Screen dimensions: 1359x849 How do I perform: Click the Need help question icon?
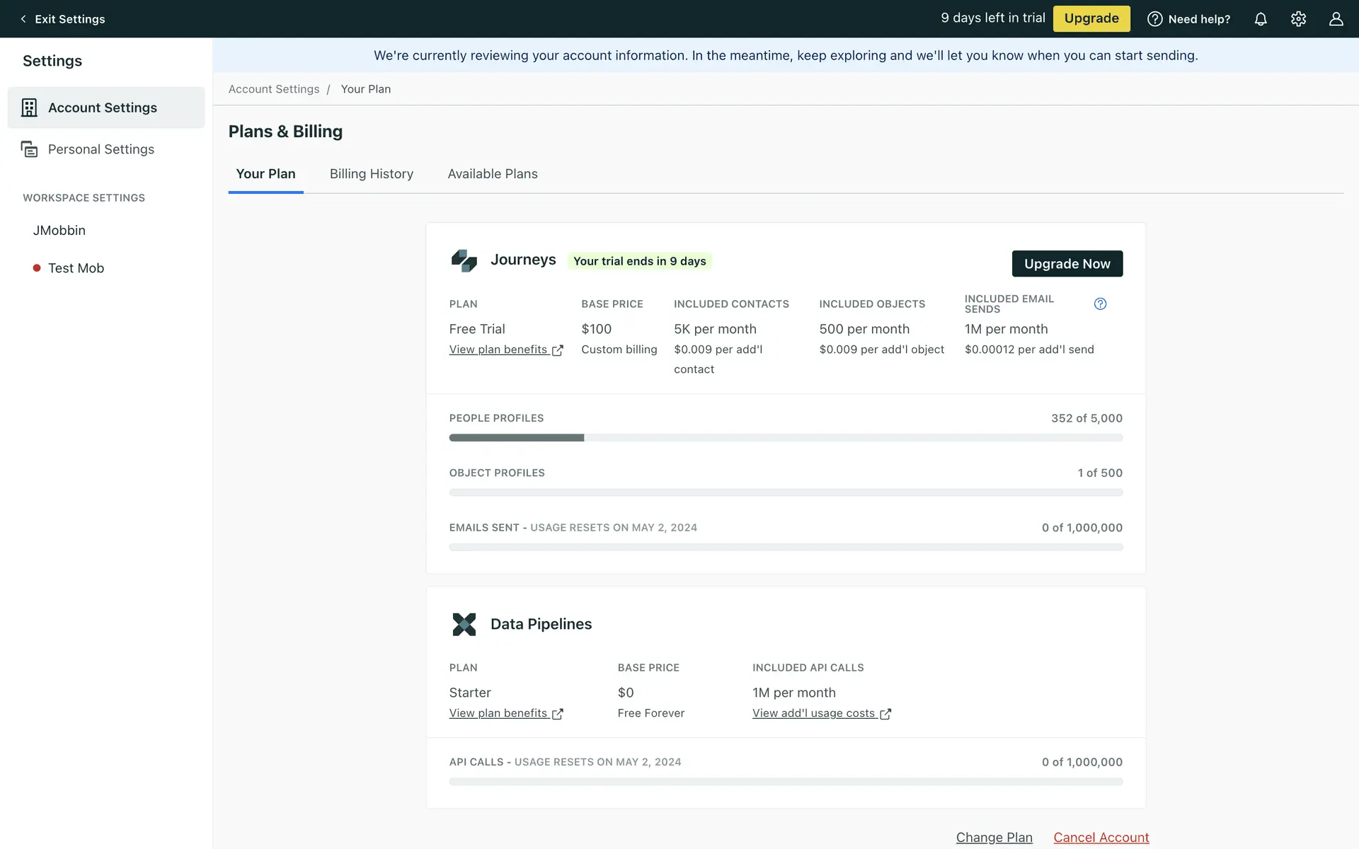click(x=1154, y=19)
